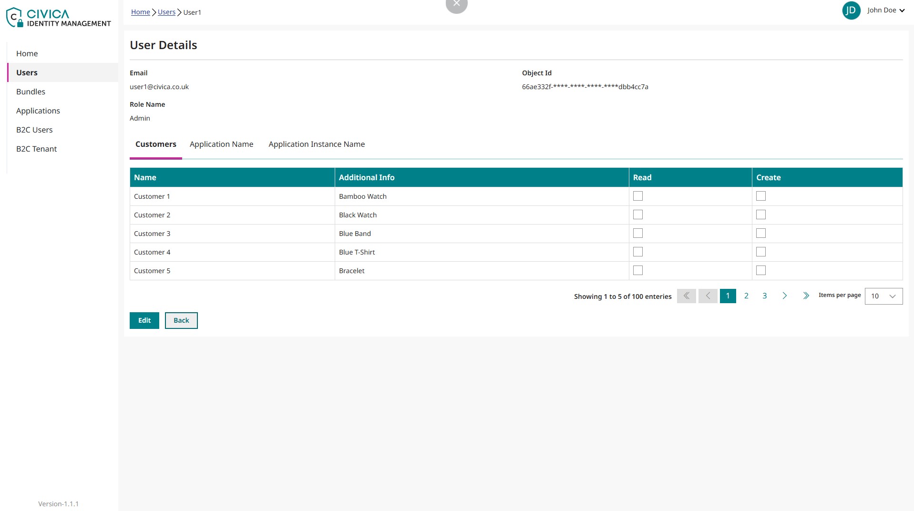The image size is (914, 511).
Task: Navigate to page 3 of results
Action: 764,296
